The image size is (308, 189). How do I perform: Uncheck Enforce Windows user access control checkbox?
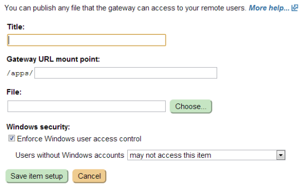point(11,138)
